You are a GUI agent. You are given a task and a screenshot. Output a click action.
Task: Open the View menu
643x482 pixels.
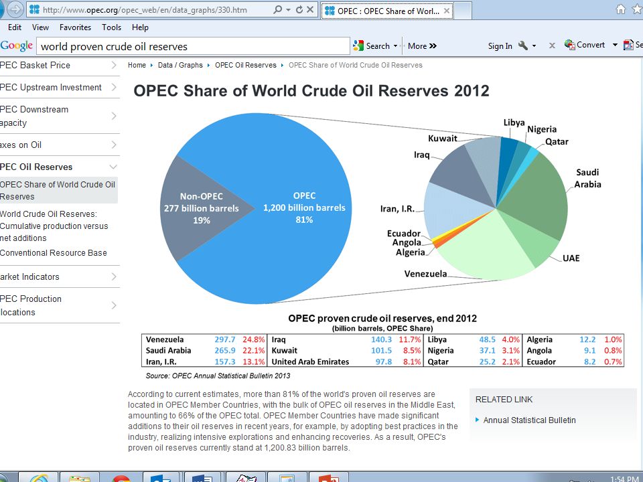click(40, 27)
